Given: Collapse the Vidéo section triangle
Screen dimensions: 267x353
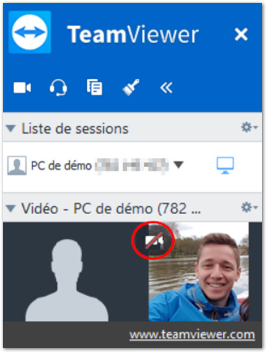Looking at the screenshot, I should 10,209.
